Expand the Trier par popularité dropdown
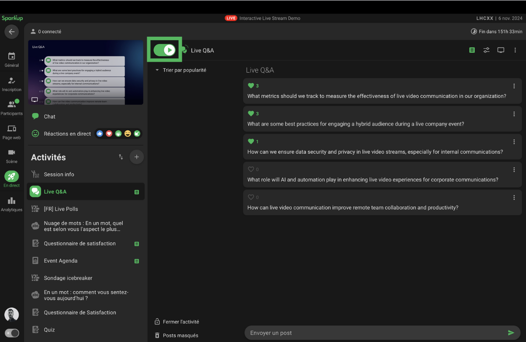Image resolution: width=526 pixels, height=342 pixels. coord(181,70)
